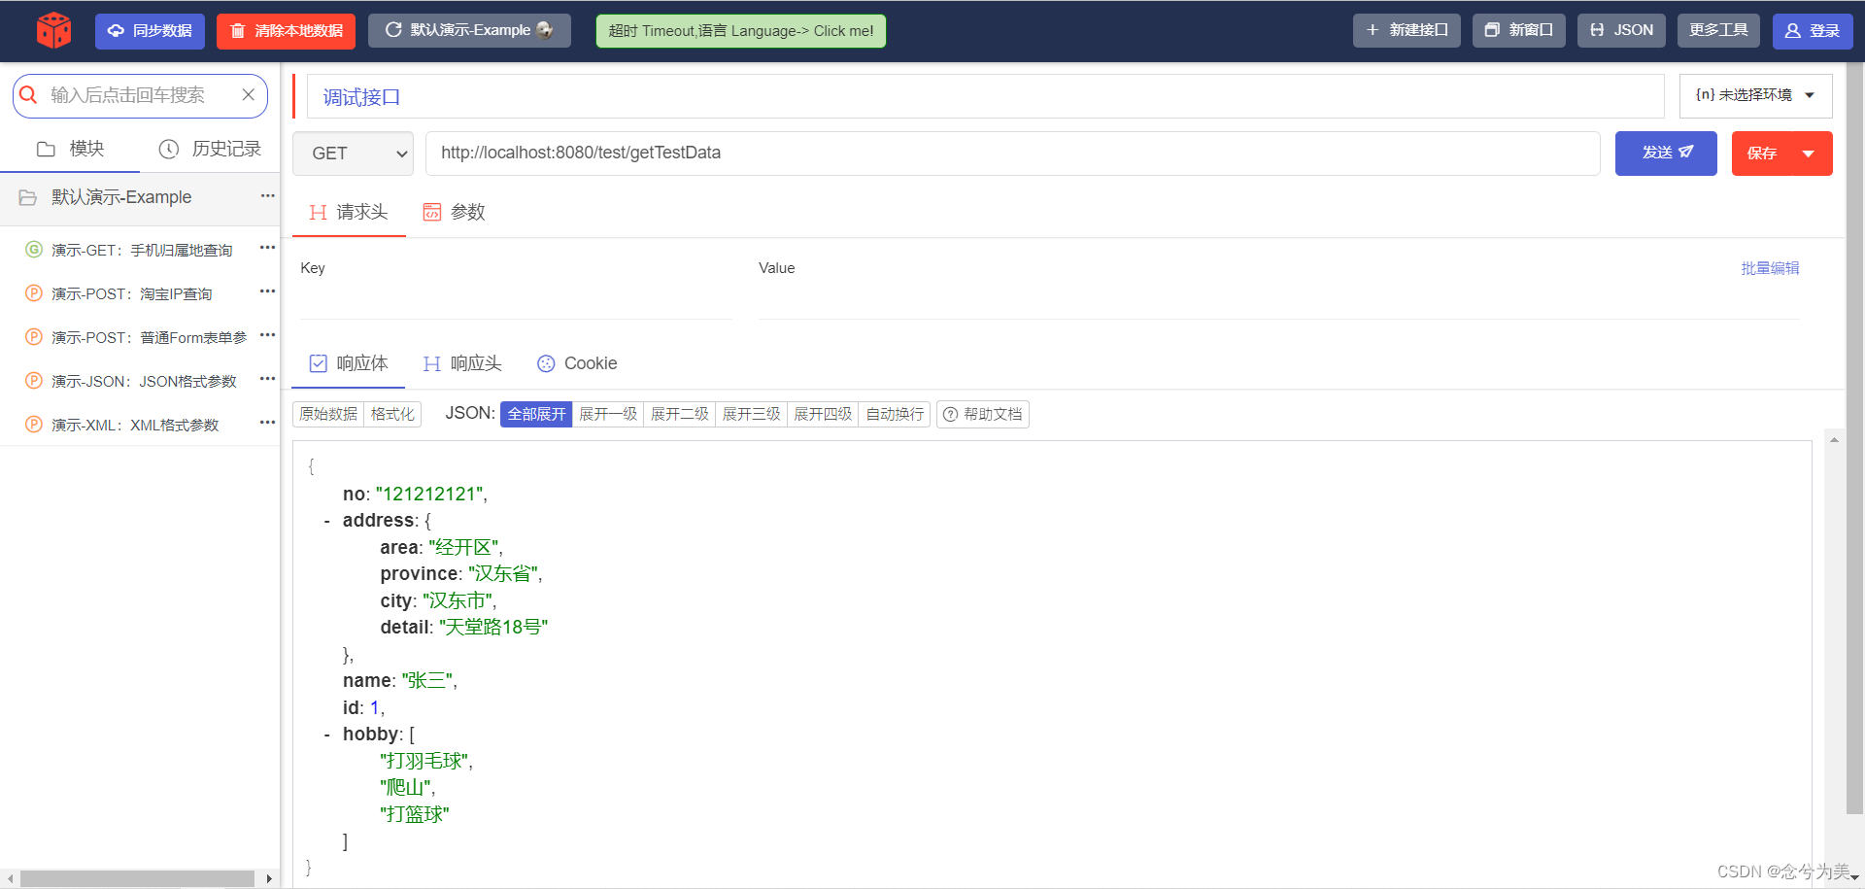Image resolution: width=1865 pixels, height=889 pixels.
Task: Open more options for 手机归属地查询 entry
Action: (x=268, y=248)
